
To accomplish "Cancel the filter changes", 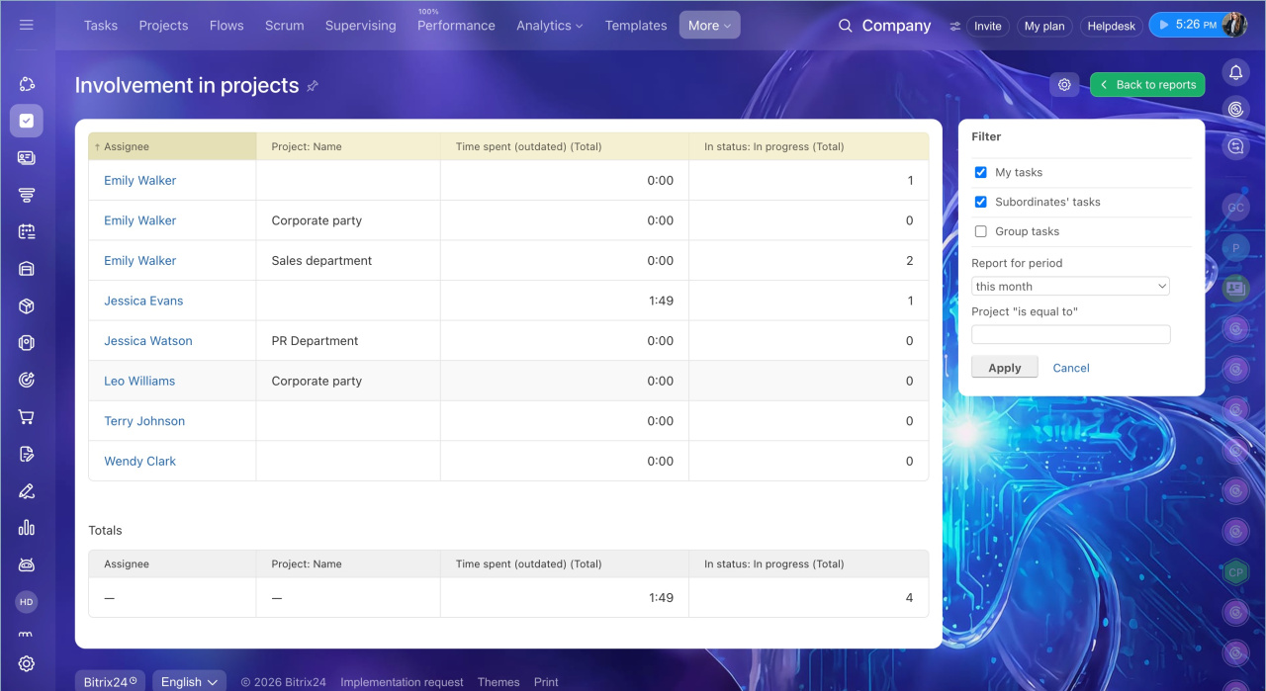I will 1071,368.
